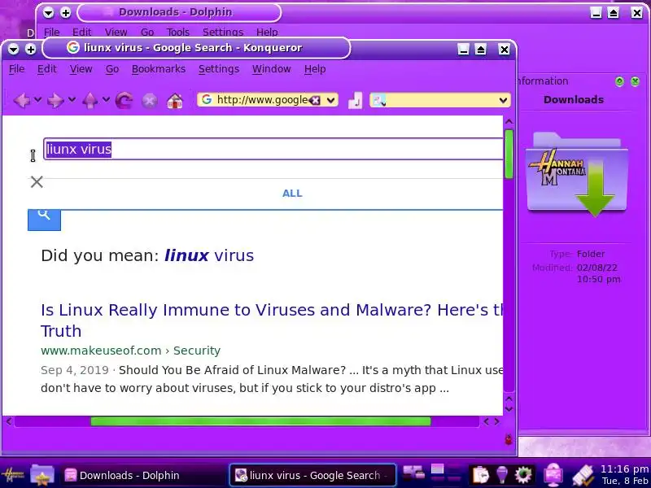Image resolution: width=651 pixels, height=488 pixels.
Task: Click the green undock icon in Information panel
Action: pyautogui.click(x=619, y=81)
